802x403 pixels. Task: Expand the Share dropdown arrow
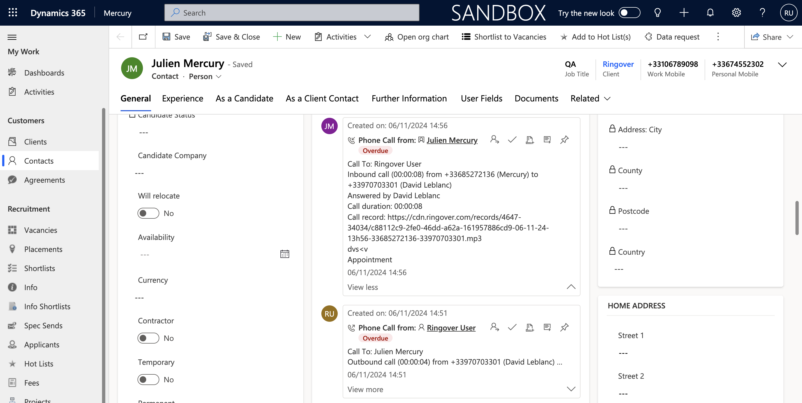coord(790,37)
